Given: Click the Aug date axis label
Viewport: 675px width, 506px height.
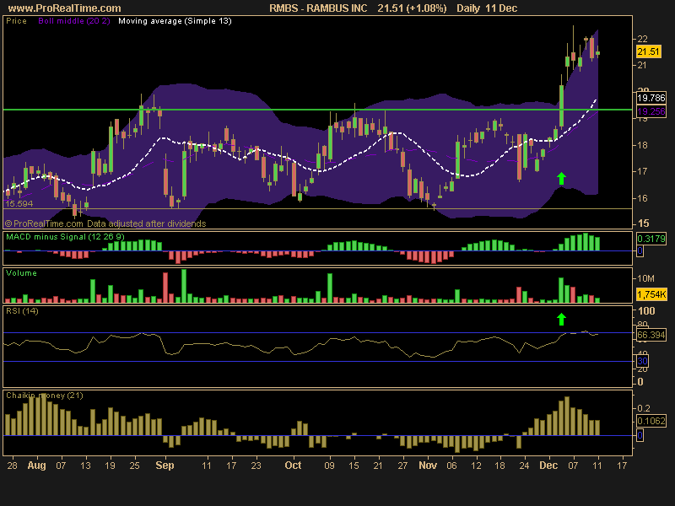Looking at the screenshot, I should pos(36,466).
